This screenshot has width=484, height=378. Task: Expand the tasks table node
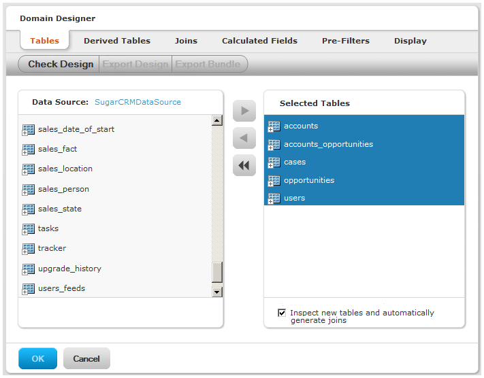point(25,233)
